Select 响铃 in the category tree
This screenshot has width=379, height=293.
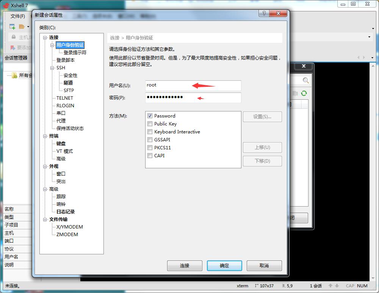pyautogui.click(x=61, y=204)
